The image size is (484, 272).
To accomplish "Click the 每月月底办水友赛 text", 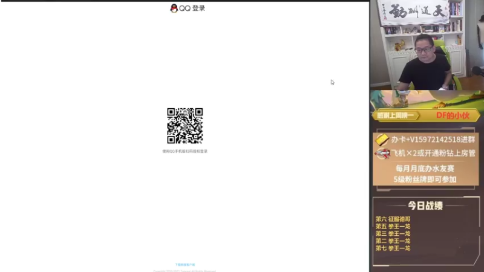I will tap(425, 169).
